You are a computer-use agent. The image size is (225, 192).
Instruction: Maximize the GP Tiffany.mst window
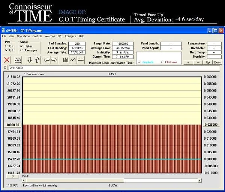click(215, 30)
